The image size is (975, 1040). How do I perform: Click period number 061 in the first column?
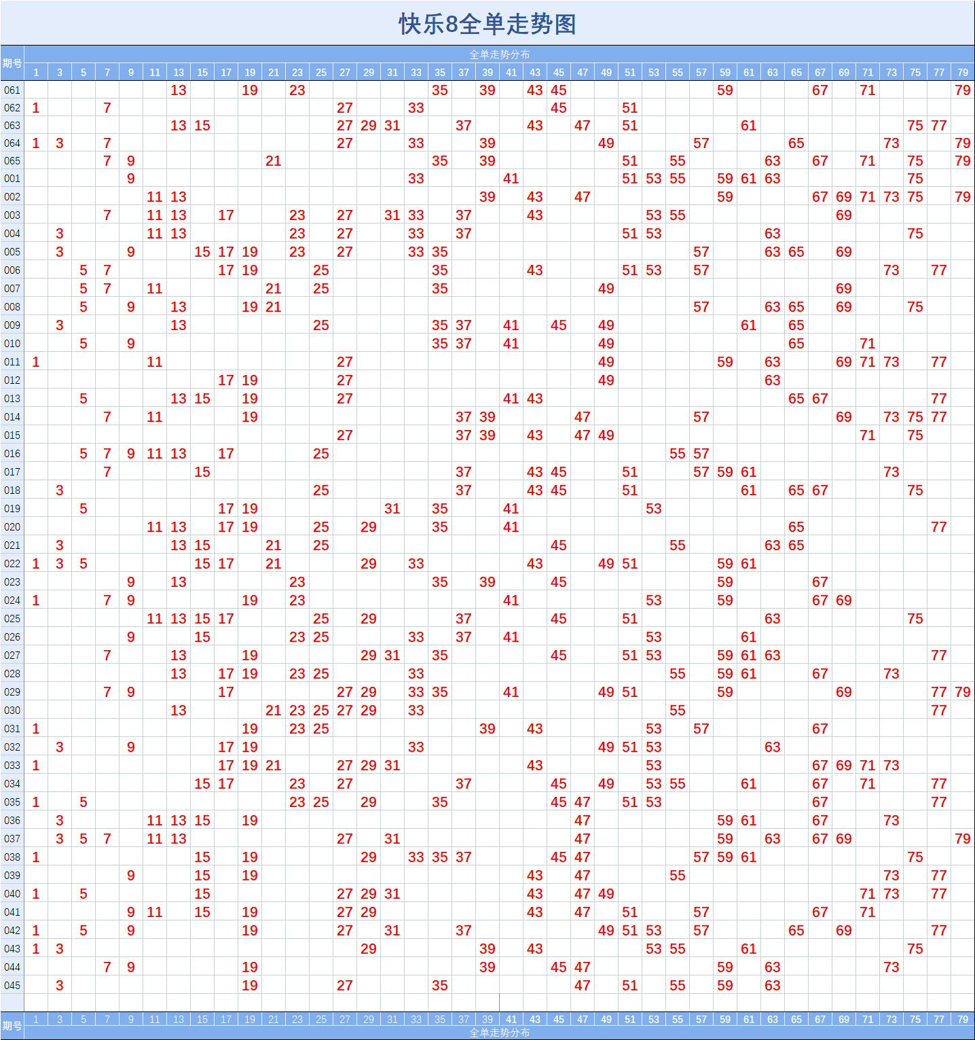12,90
